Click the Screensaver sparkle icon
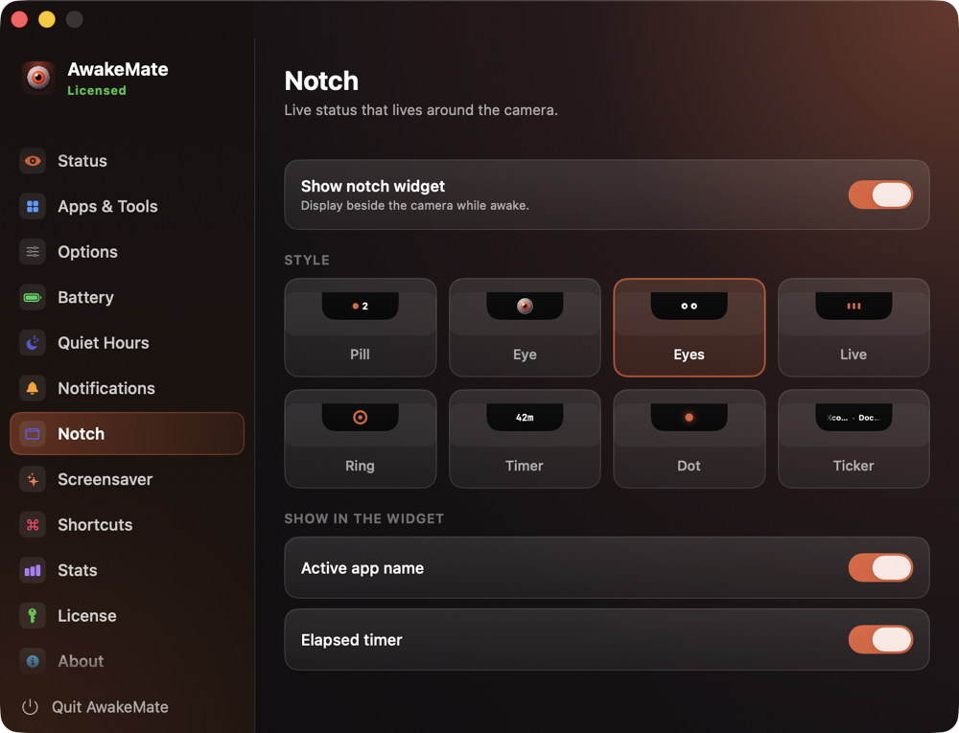The width and height of the screenshot is (959, 733). [x=33, y=479]
